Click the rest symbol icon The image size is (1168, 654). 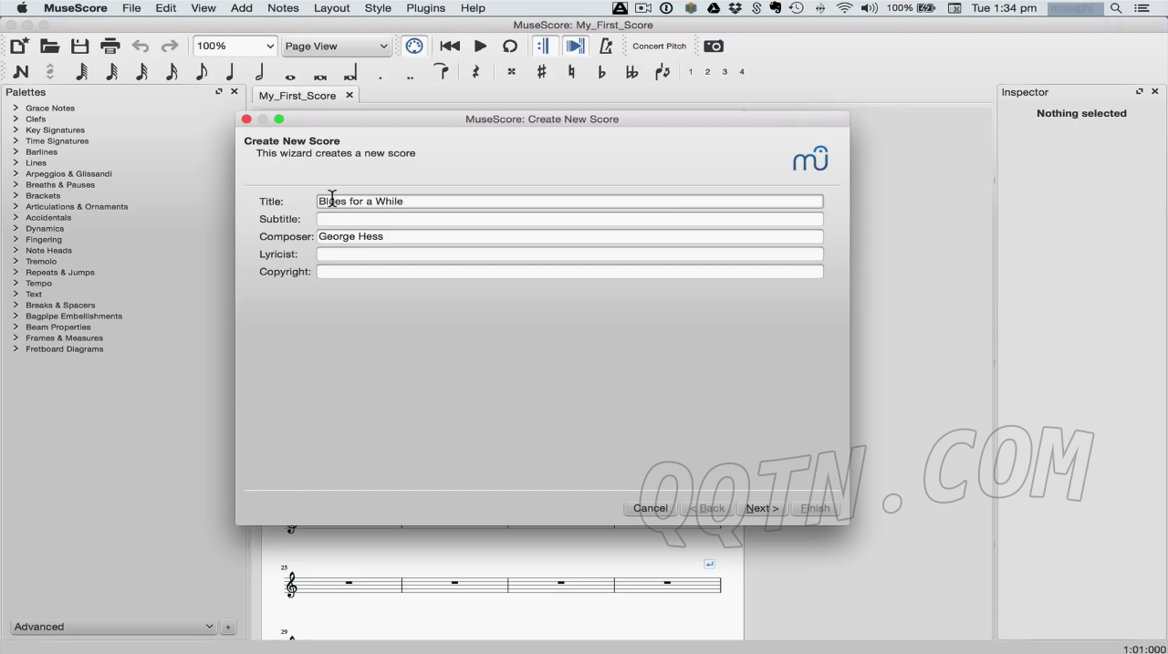(475, 72)
